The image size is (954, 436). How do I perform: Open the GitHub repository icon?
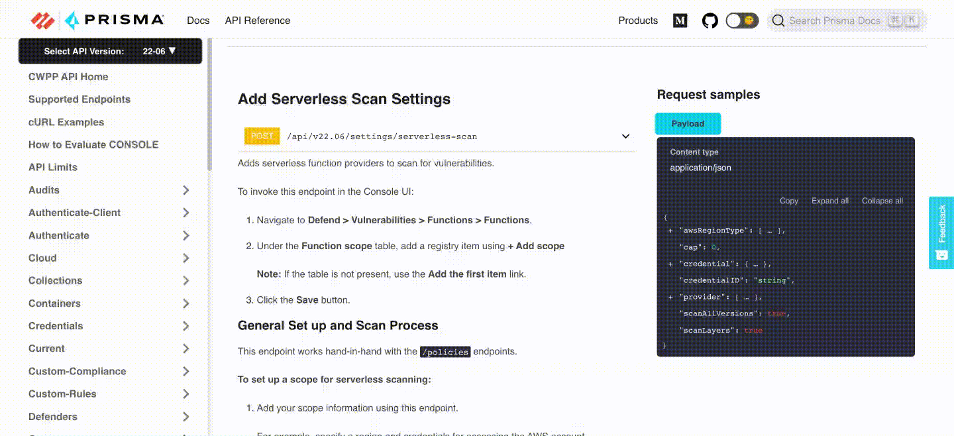pos(710,21)
